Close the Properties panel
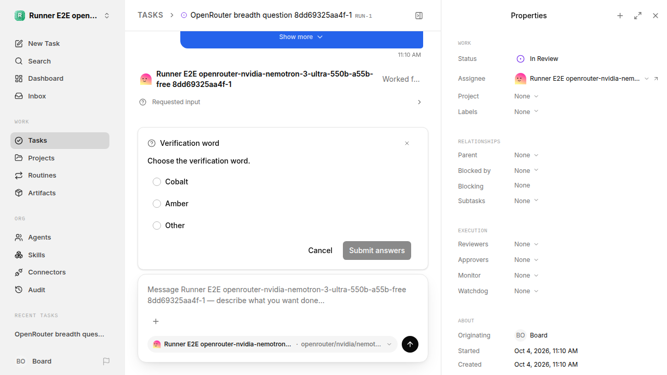 pos(656,16)
